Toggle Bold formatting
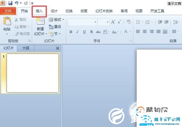The height and width of the screenshot is (127, 182). (71, 32)
